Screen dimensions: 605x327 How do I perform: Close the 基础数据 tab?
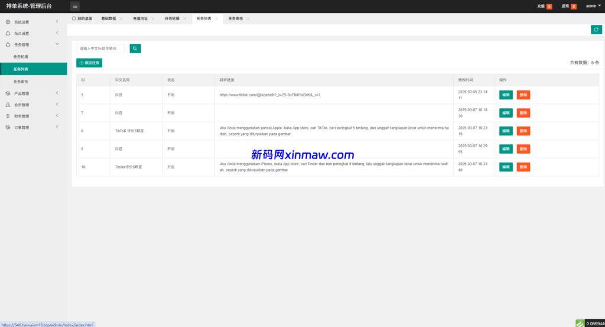(121, 18)
